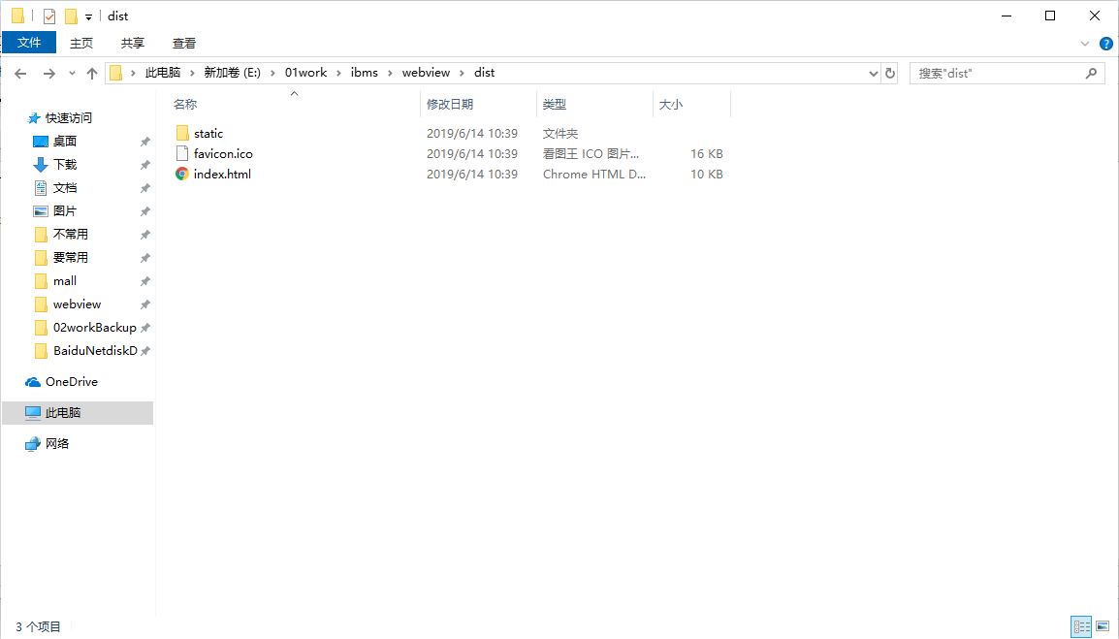The height and width of the screenshot is (639, 1119).
Task: Switch to the 查看 ribbon tab
Action: (183, 43)
